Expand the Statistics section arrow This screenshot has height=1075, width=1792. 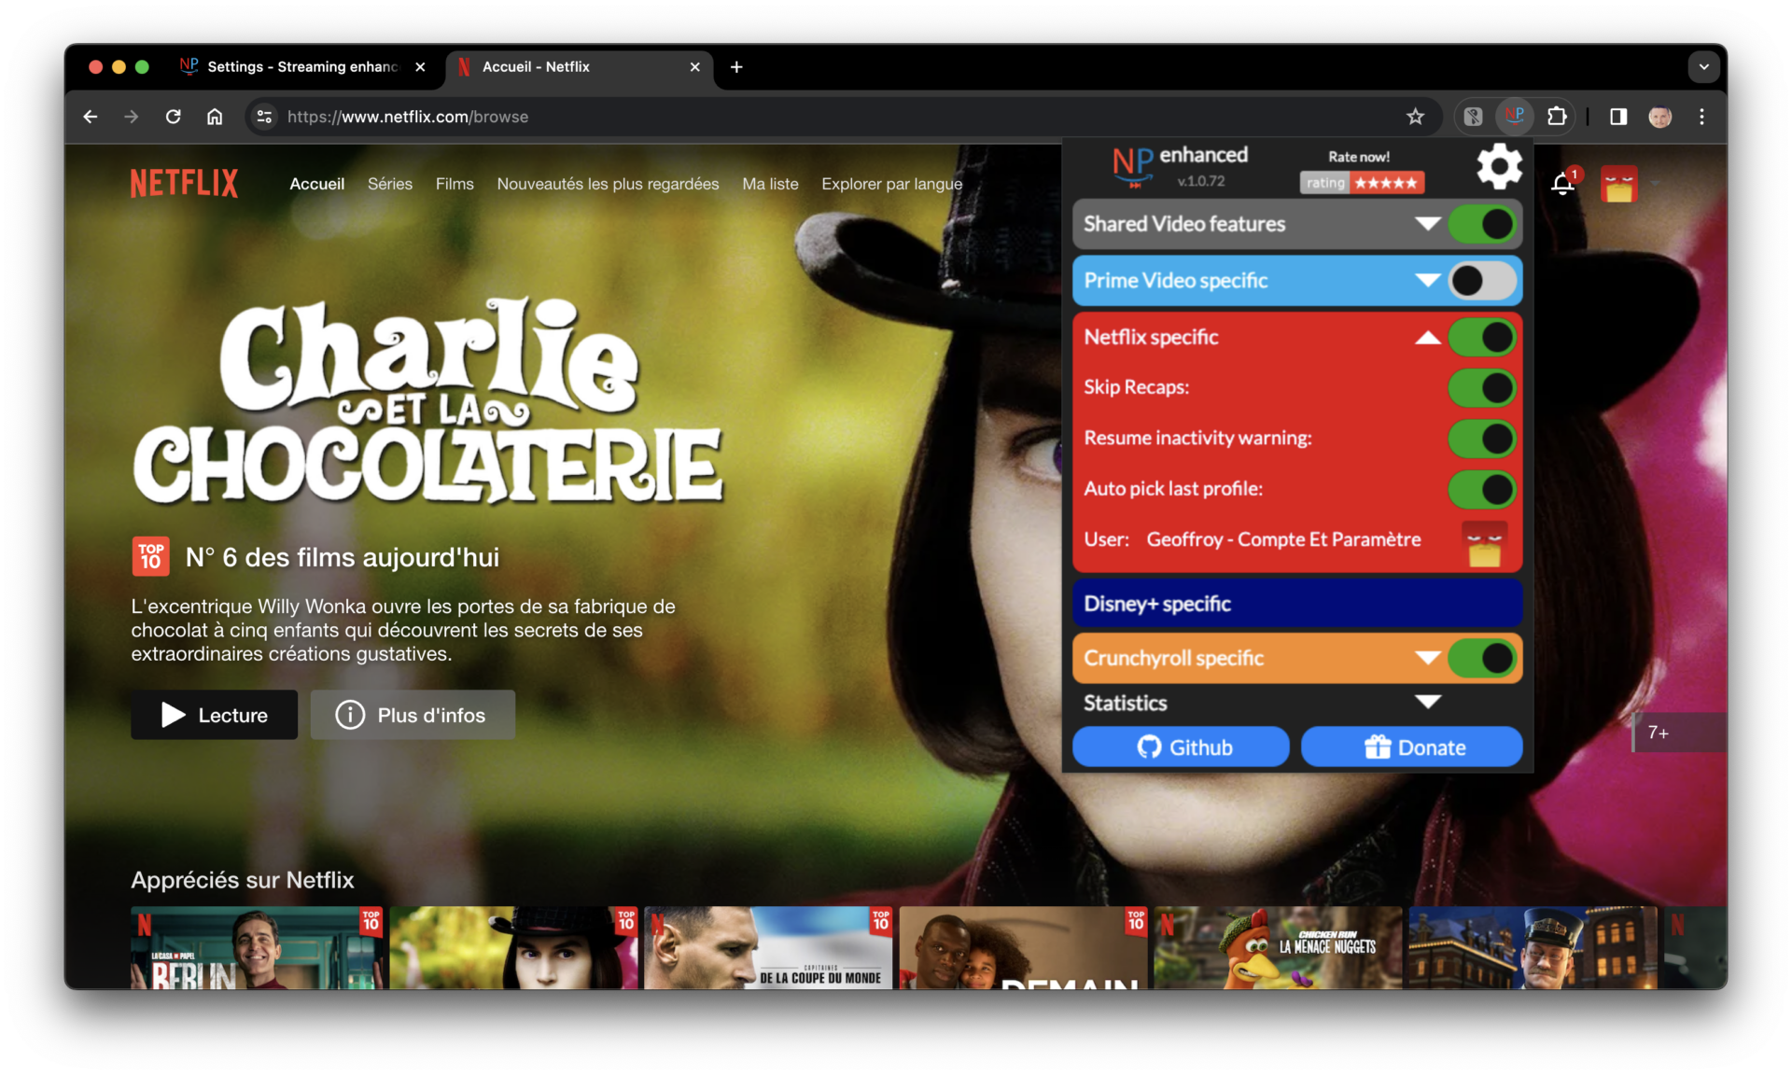pyautogui.click(x=1427, y=702)
